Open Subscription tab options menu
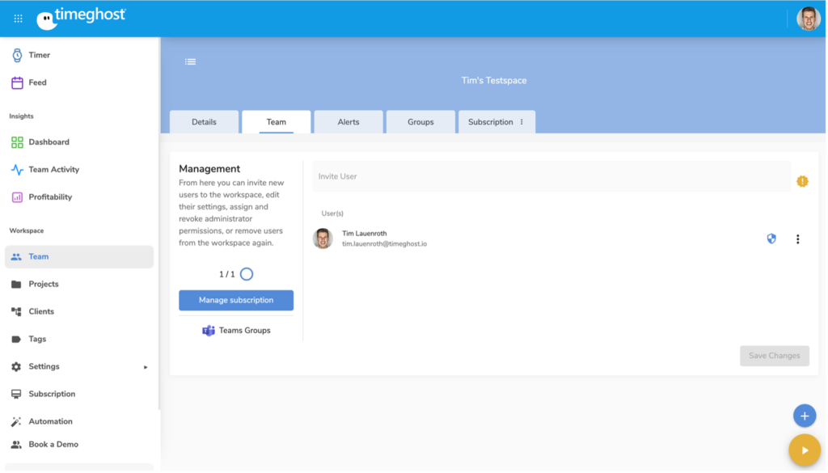 coord(522,122)
